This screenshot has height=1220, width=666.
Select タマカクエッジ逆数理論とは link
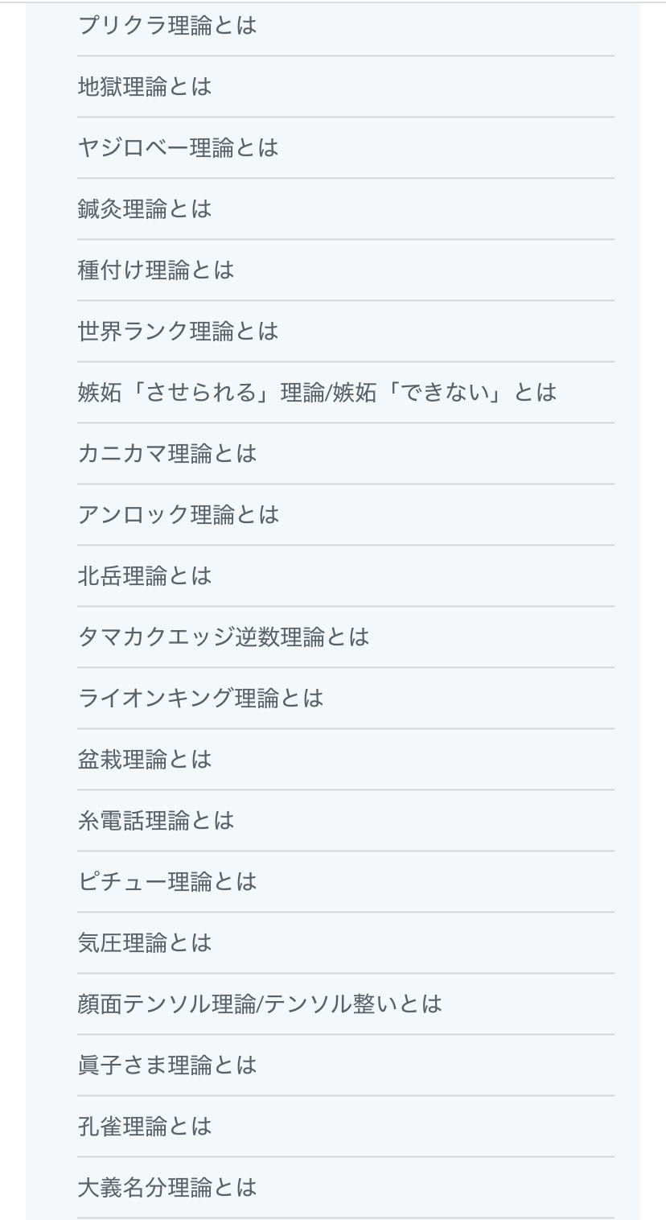click(x=224, y=637)
